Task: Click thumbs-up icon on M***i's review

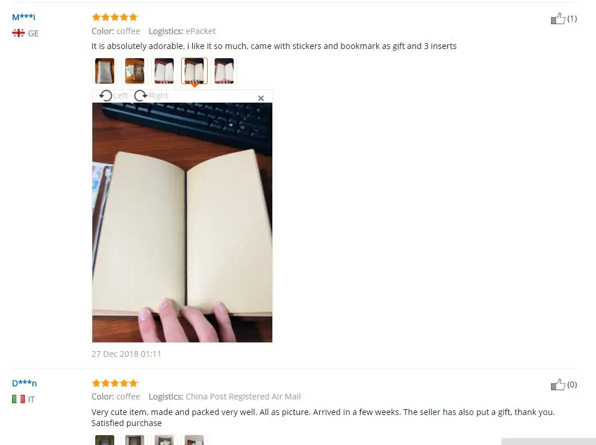Action: (x=558, y=18)
